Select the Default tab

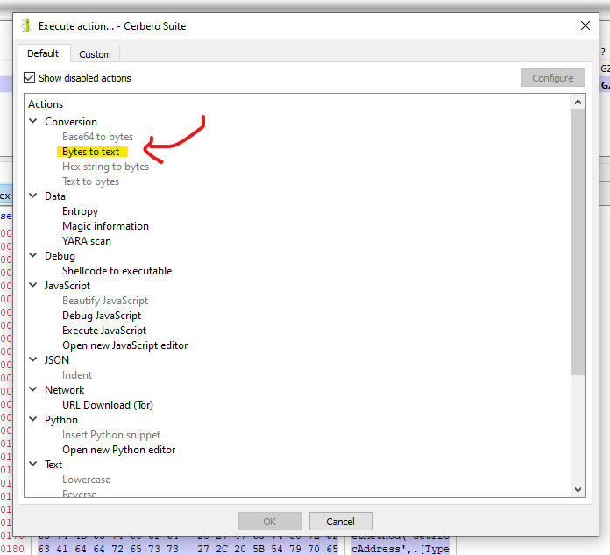coord(43,53)
